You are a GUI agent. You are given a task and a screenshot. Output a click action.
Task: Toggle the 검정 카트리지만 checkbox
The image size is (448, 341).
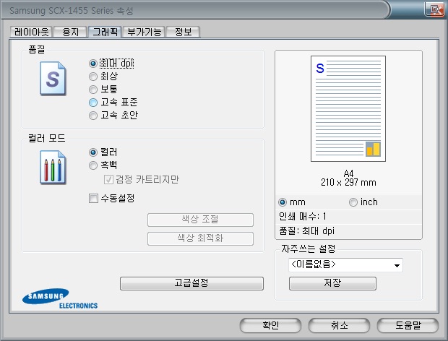click(108, 180)
